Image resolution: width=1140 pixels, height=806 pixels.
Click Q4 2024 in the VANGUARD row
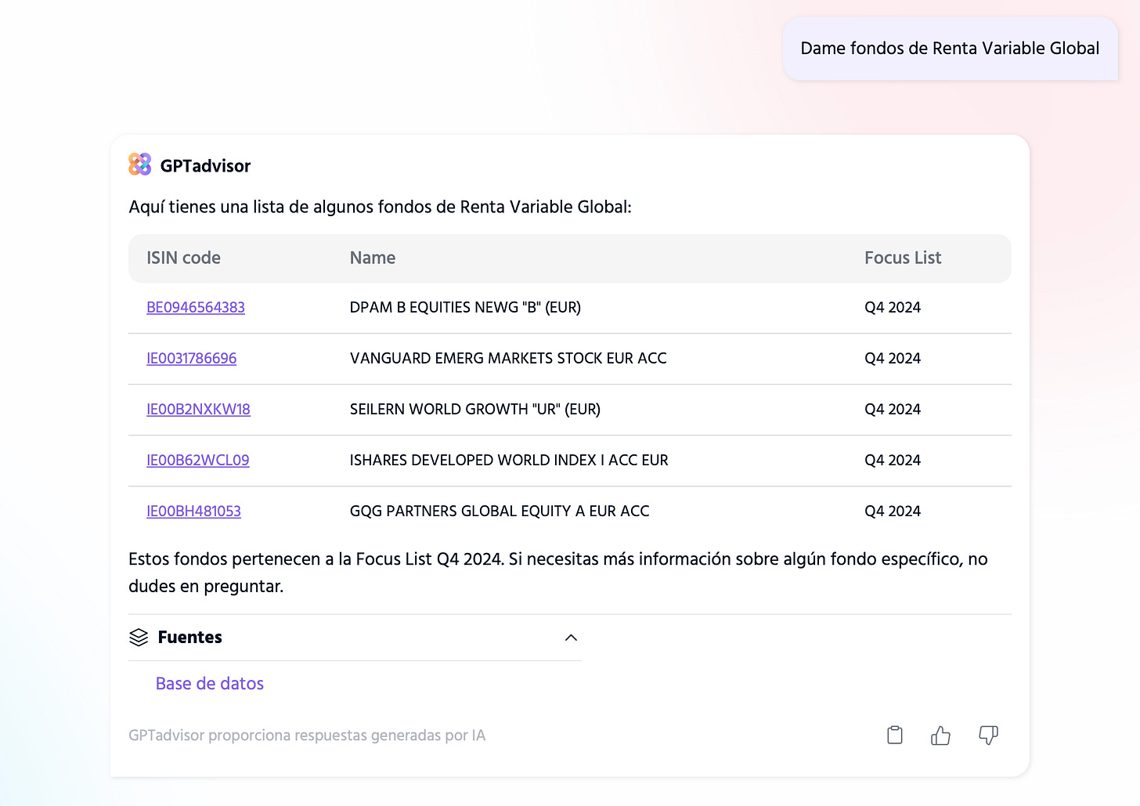coord(893,358)
